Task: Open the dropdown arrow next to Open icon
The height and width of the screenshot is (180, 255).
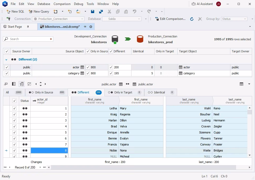Action: coord(85,12)
